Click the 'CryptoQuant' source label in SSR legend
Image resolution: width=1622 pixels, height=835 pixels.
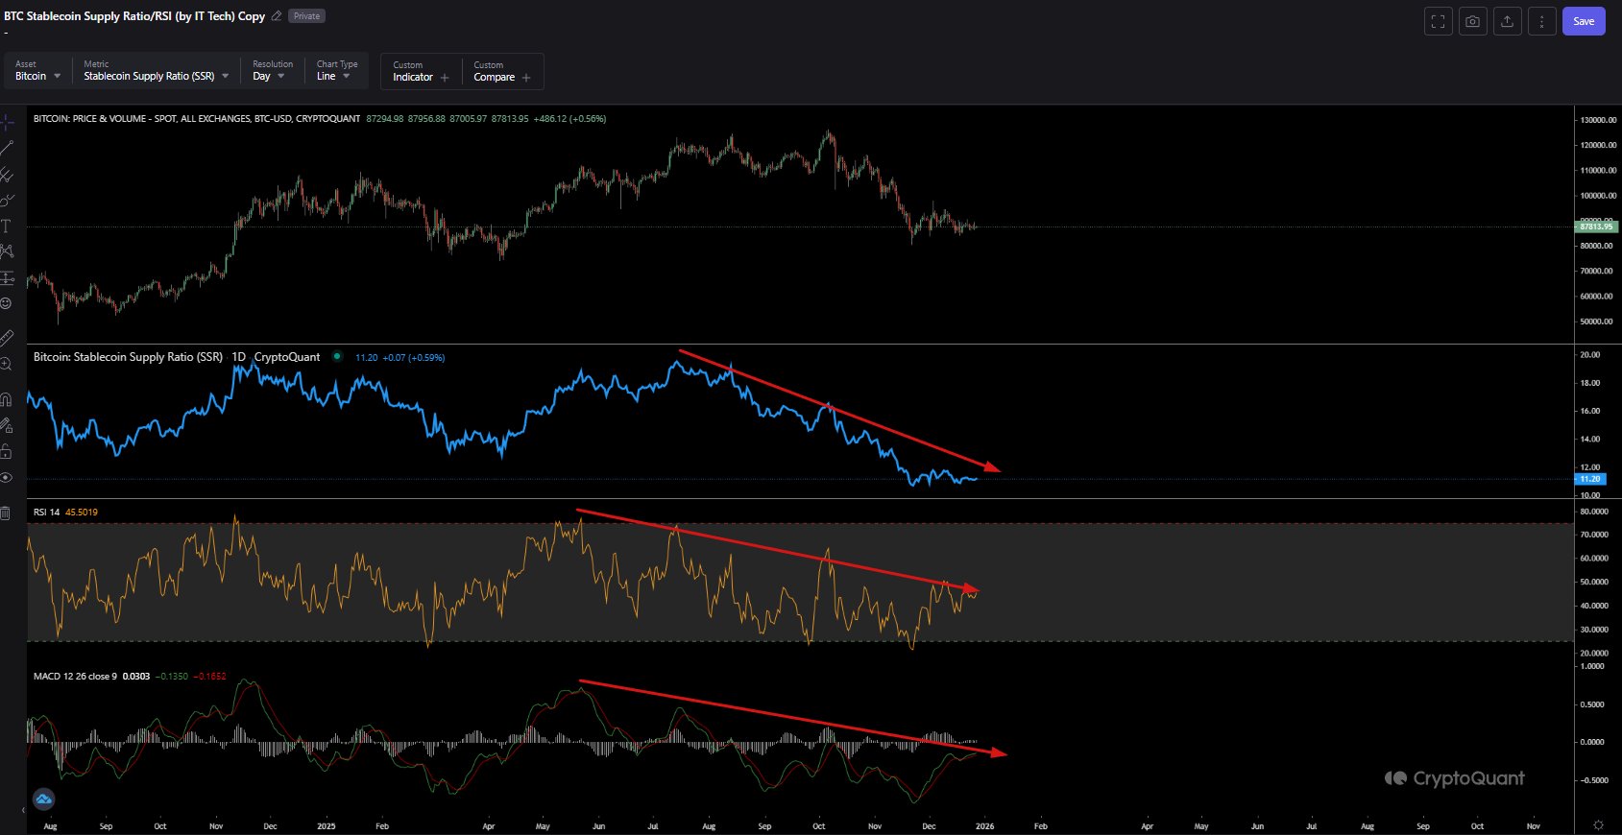pos(287,357)
